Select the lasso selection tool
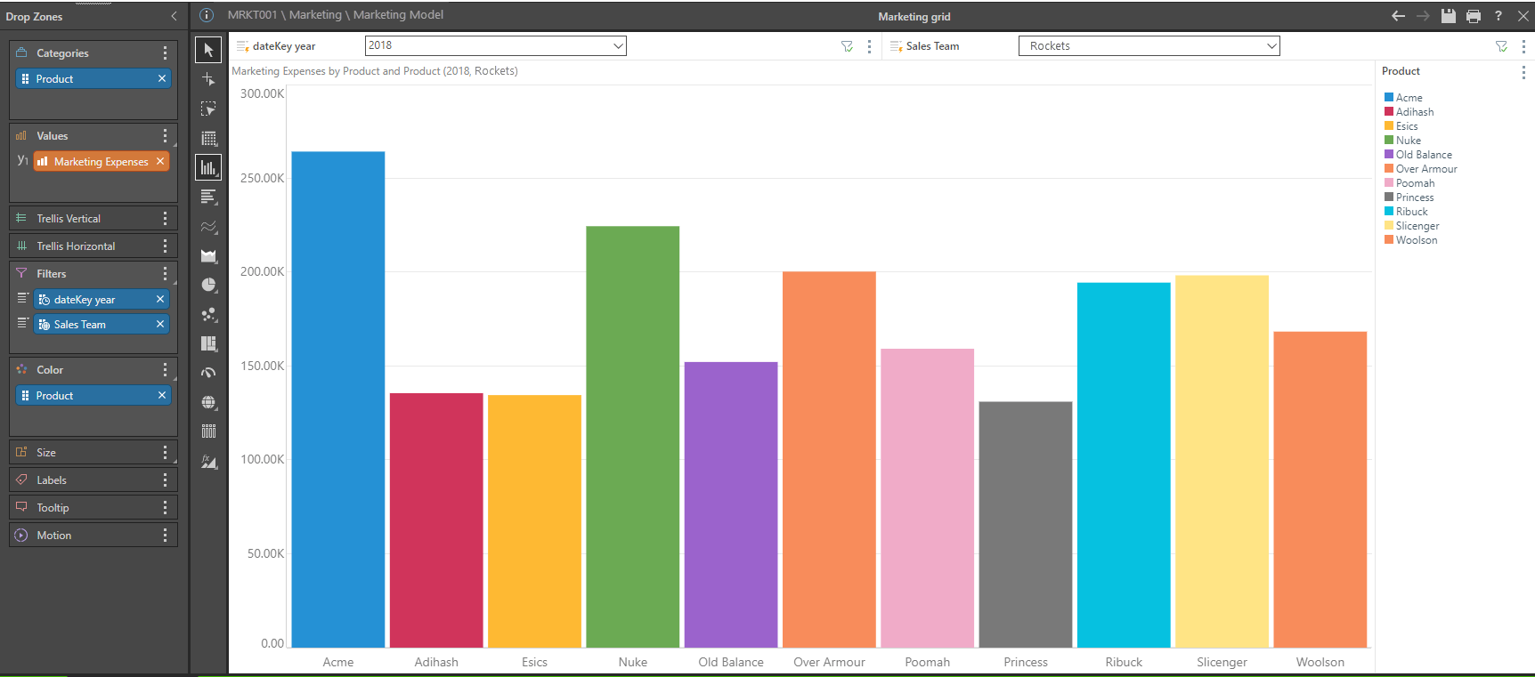1535x677 pixels. [x=208, y=109]
